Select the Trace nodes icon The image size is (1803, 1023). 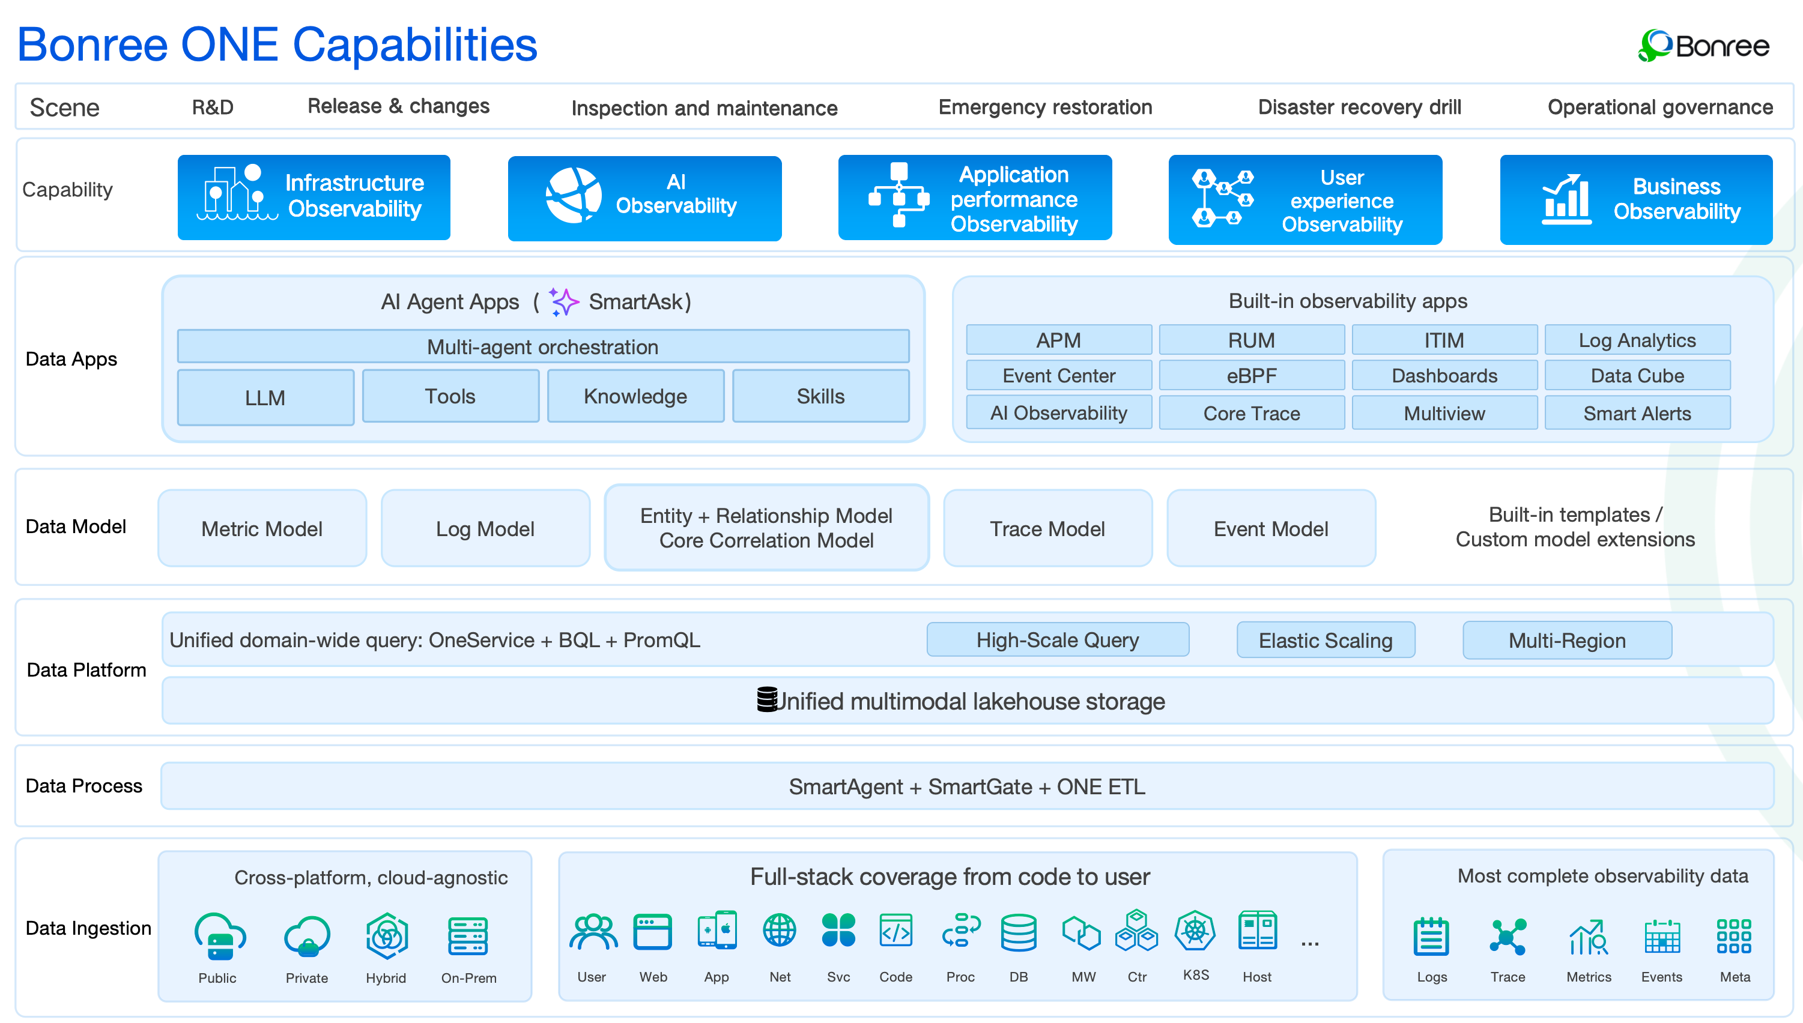1508,937
